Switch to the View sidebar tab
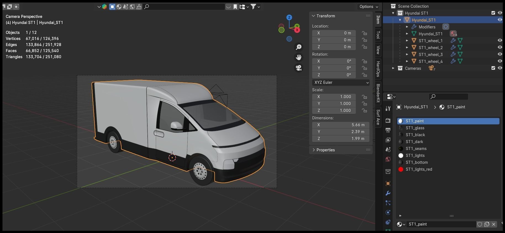Image resolution: width=505 pixels, height=233 pixels. pos(378,50)
